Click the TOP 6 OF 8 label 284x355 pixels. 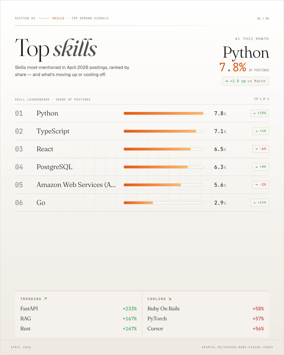(262, 99)
